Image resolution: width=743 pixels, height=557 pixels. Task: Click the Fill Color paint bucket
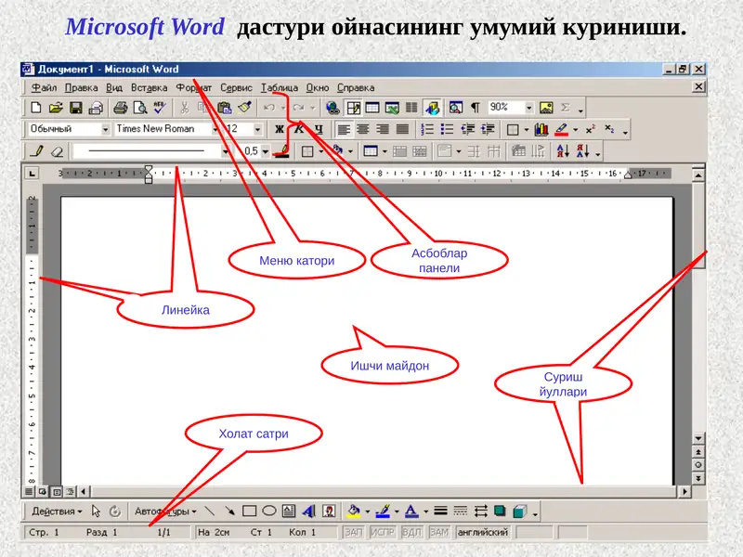pos(354,512)
